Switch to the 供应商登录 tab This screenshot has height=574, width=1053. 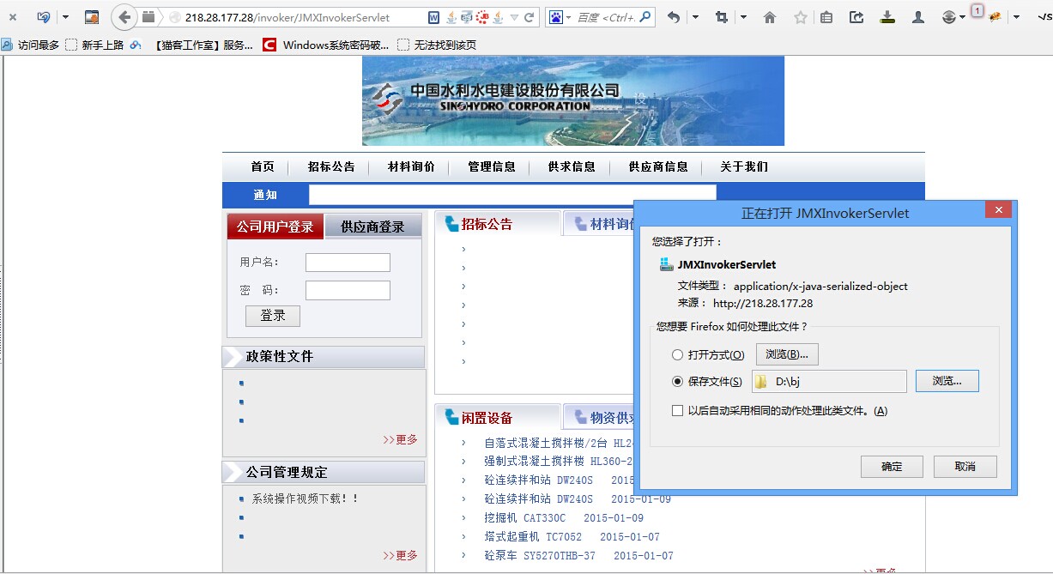coord(373,227)
